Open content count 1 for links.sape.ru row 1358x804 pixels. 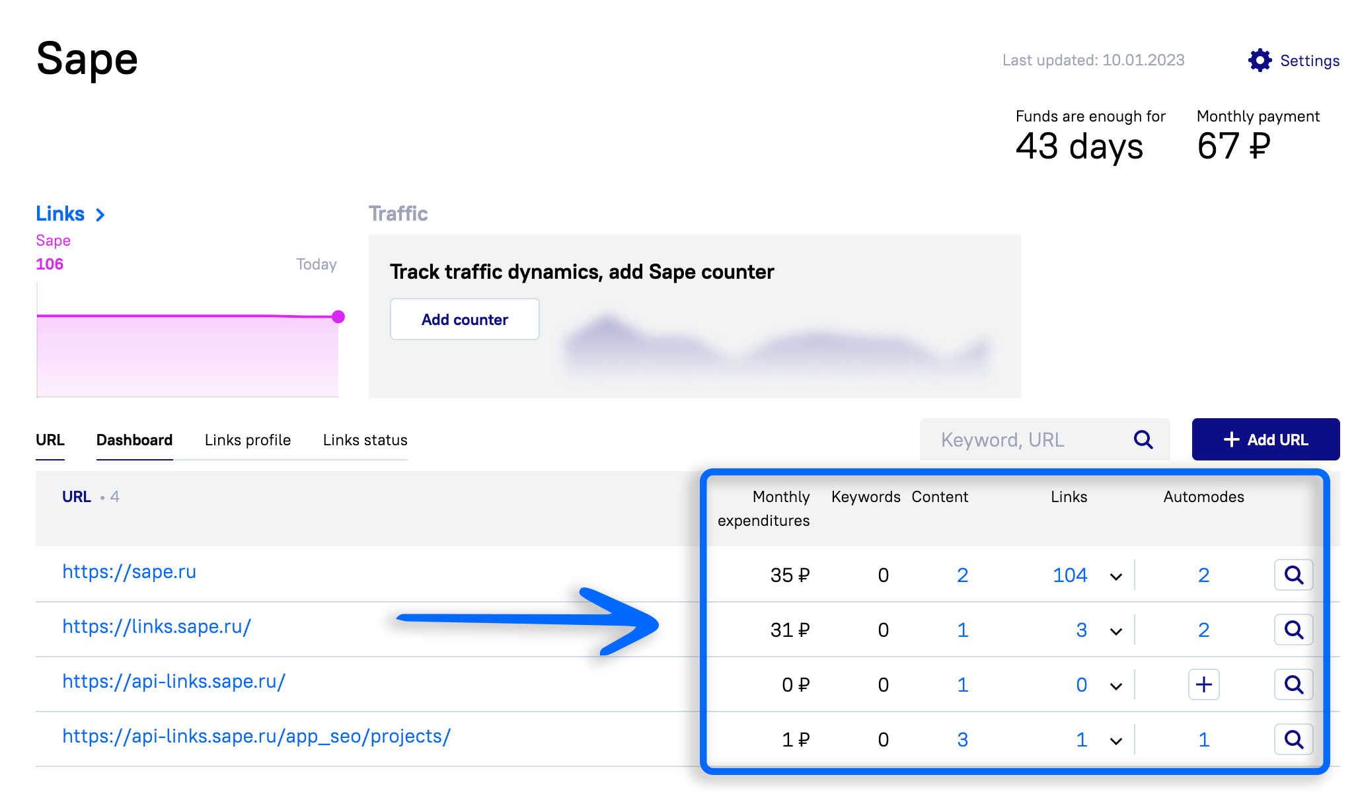tap(962, 630)
